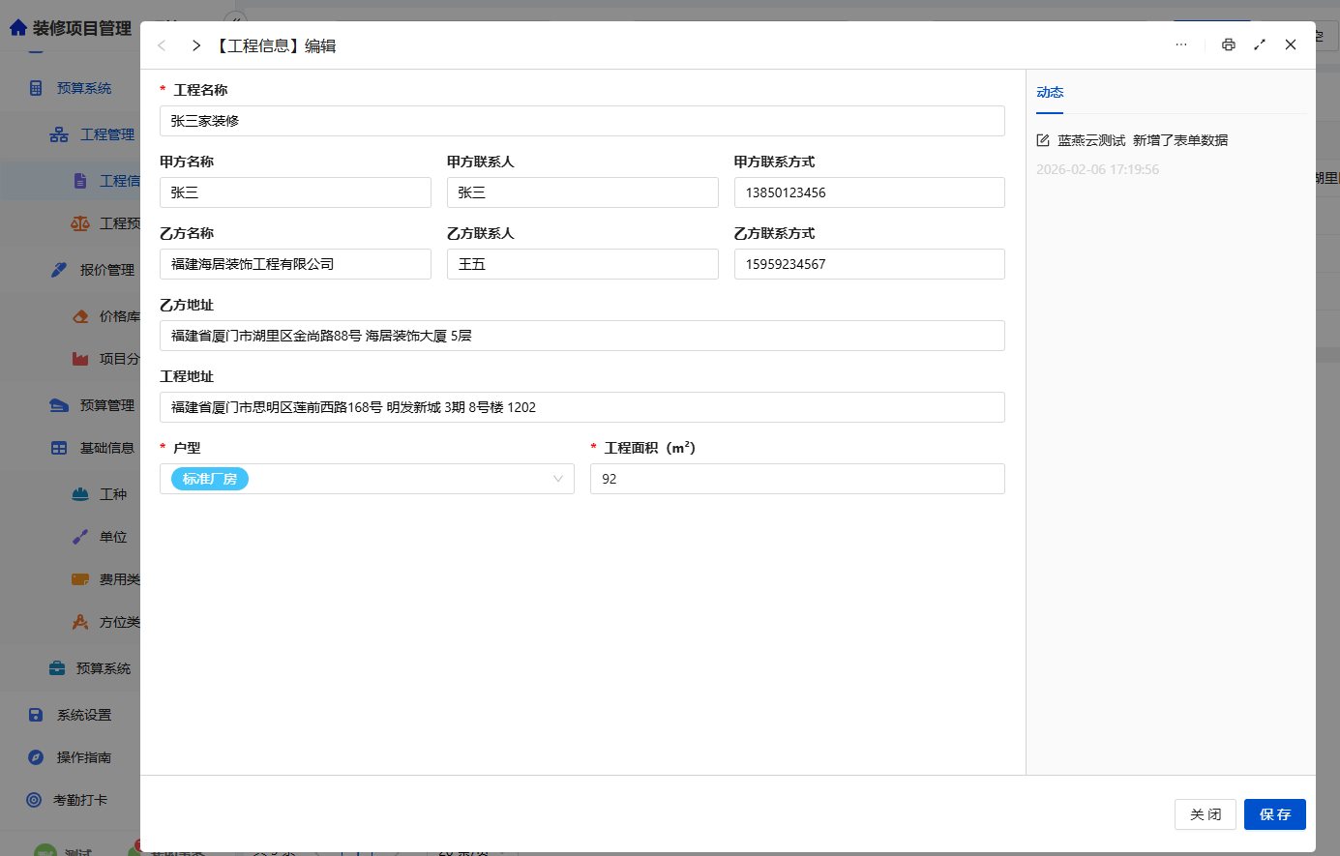1340x856 pixels.
Task: Collapse the 基础信息 sidebar group
Action: click(106, 448)
